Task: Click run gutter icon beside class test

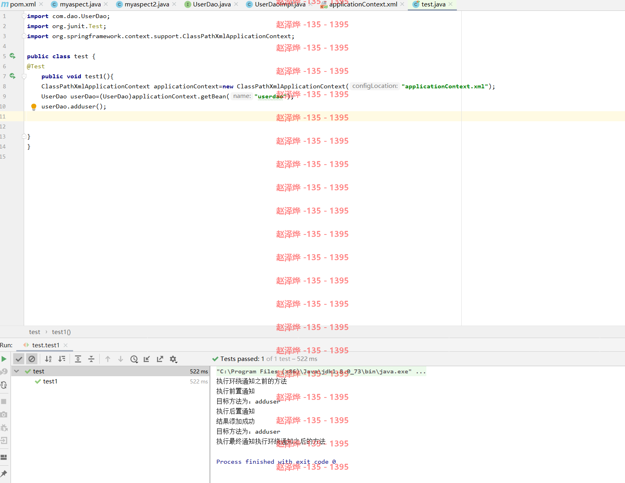Action: pyautogui.click(x=12, y=56)
